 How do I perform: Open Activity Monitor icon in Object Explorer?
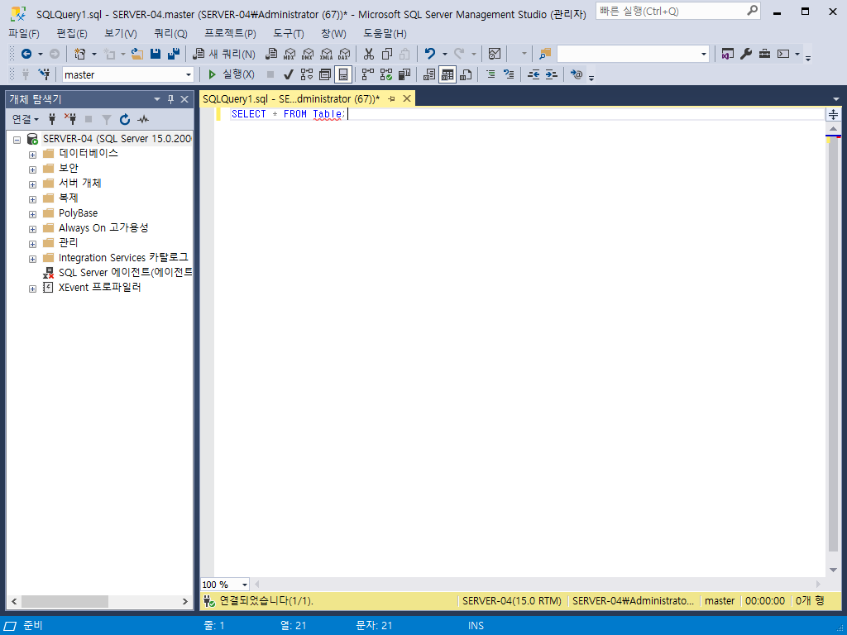143,119
